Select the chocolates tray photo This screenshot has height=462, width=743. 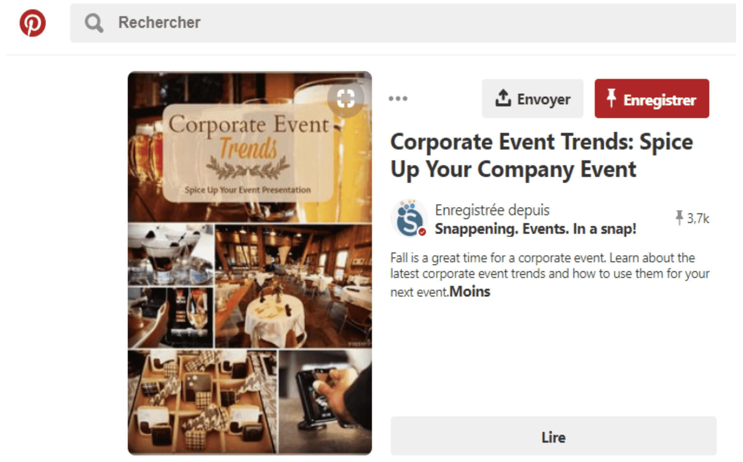(202, 402)
